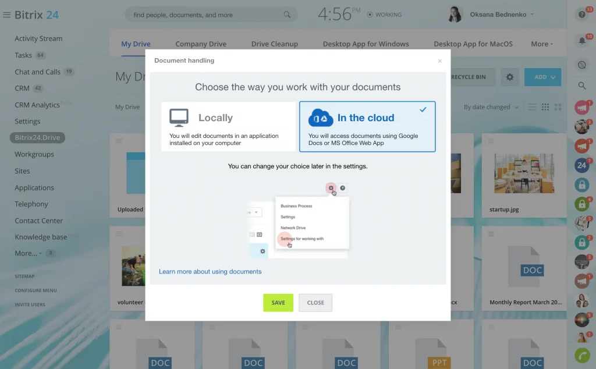
Task: Switch to list view icon
Action: [x=532, y=107]
